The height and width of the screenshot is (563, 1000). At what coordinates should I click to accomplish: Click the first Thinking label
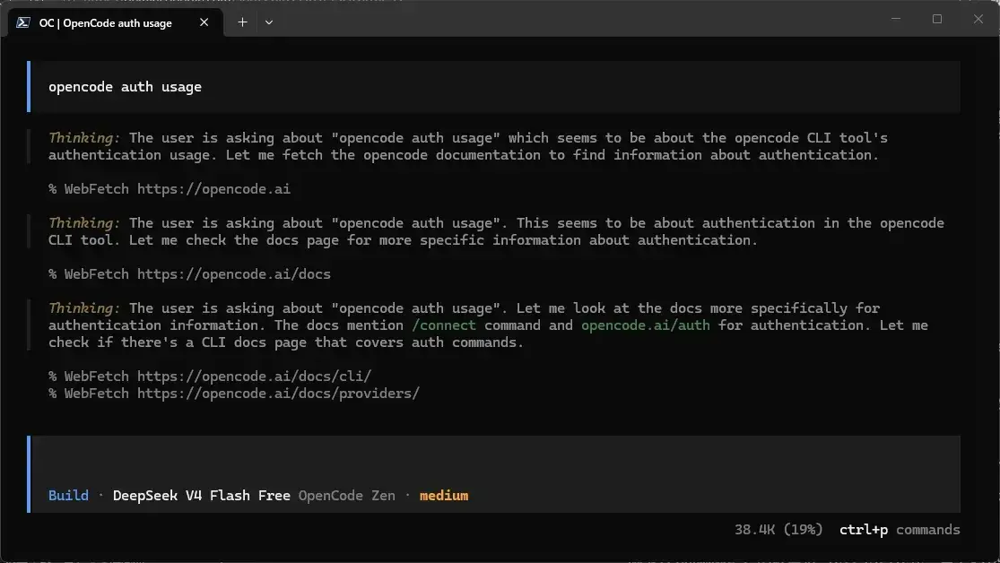(84, 138)
